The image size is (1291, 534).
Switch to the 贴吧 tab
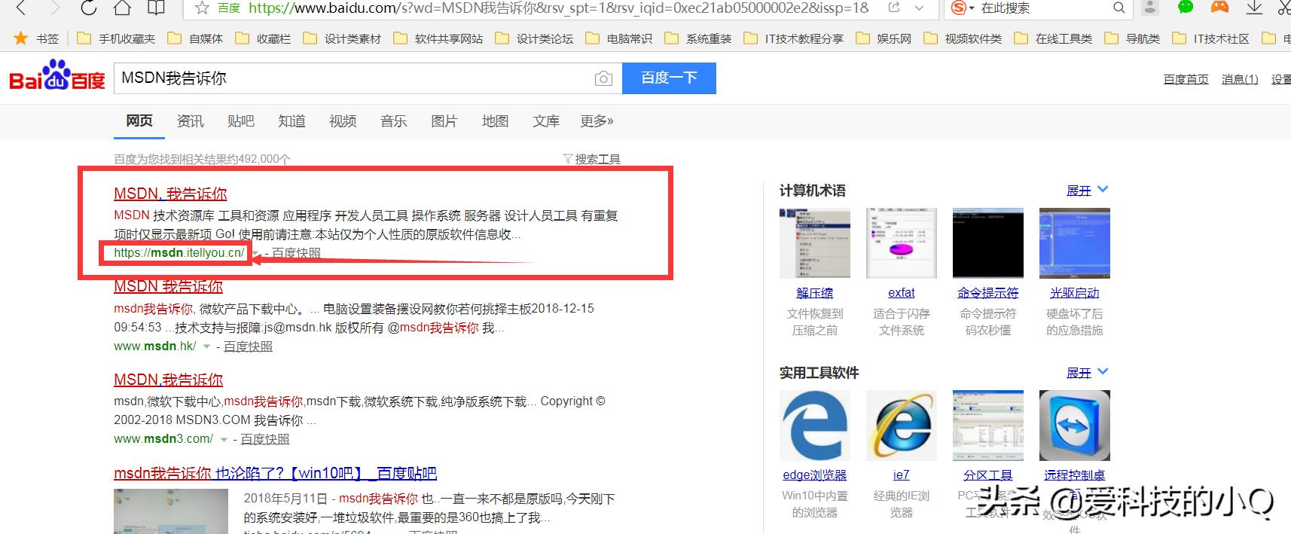241,121
